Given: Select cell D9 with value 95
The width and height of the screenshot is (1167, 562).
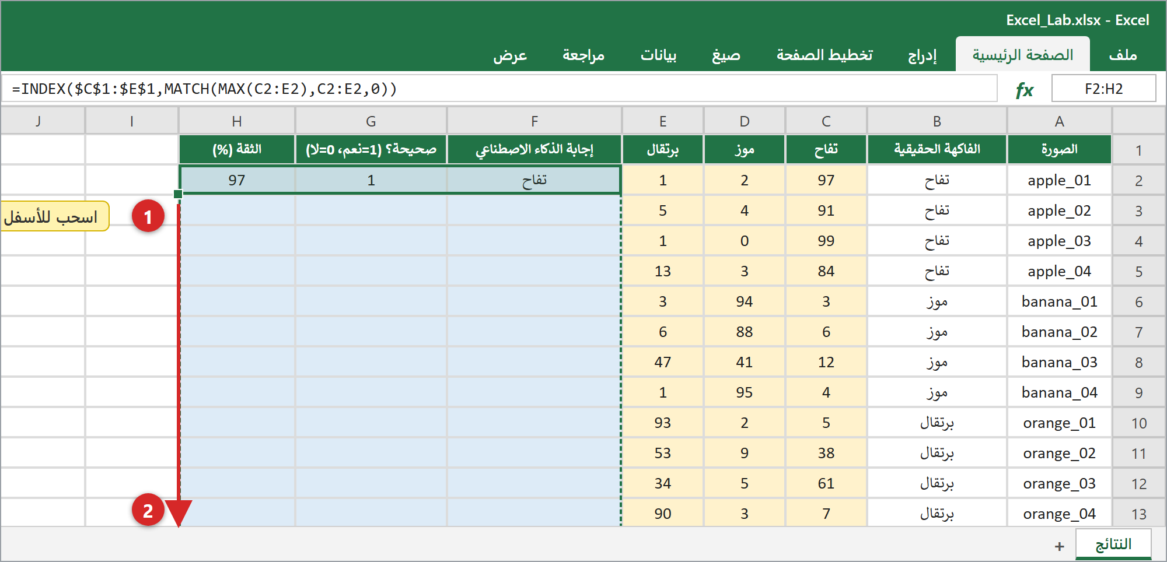Looking at the screenshot, I should tap(745, 392).
